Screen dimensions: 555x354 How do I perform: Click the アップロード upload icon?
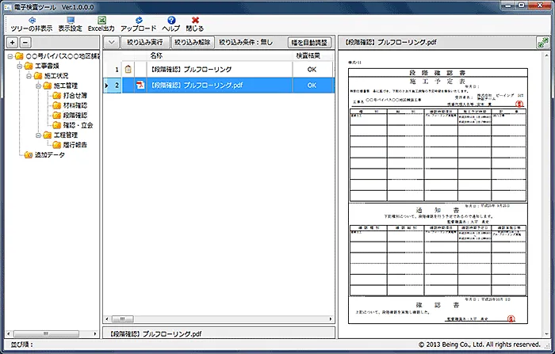[139, 20]
